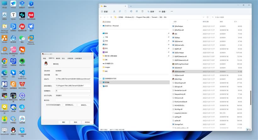Image resolution: width=258 pixels, height=140 pixels.
Task: Click the 目标(T) target path field
Action: coord(73,79)
